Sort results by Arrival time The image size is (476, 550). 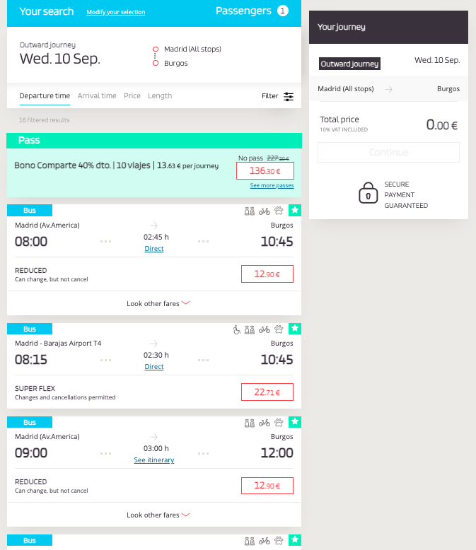coord(97,96)
